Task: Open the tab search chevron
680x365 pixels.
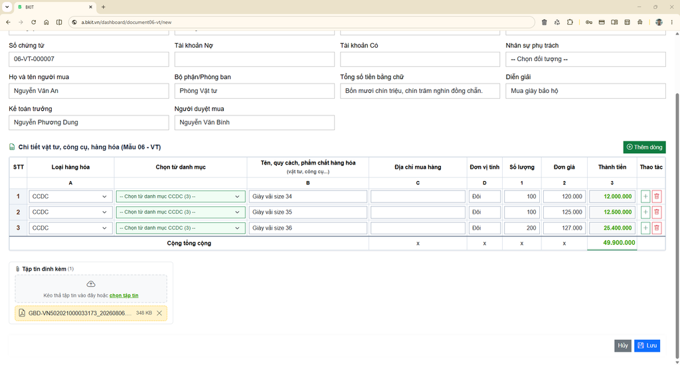Action: 7,7
